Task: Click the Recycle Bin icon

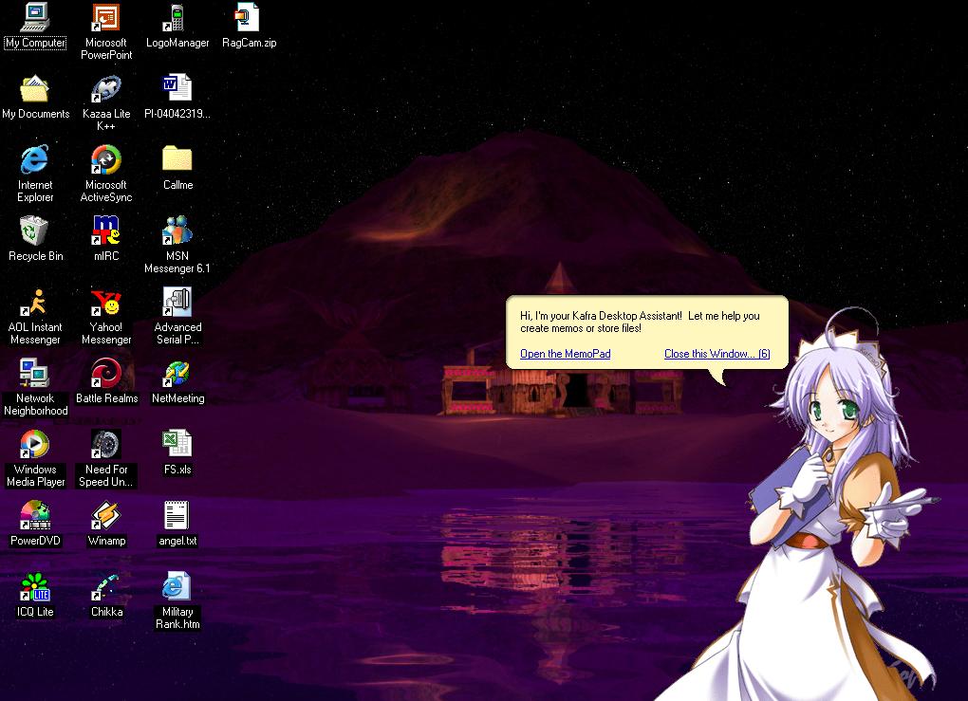Action: point(35,231)
